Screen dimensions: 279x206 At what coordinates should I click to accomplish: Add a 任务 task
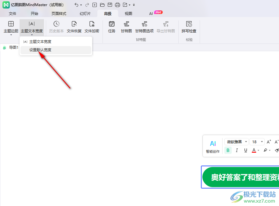[x=112, y=27]
